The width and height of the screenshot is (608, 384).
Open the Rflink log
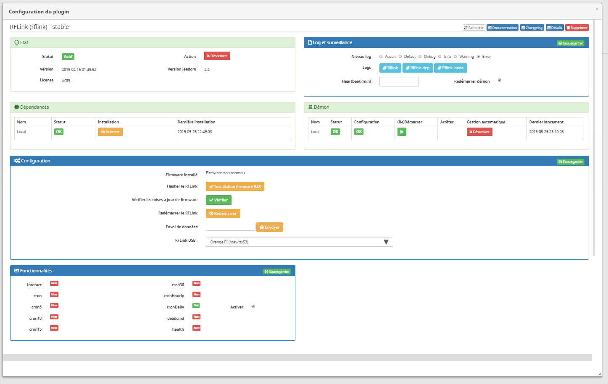pos(390,68)
